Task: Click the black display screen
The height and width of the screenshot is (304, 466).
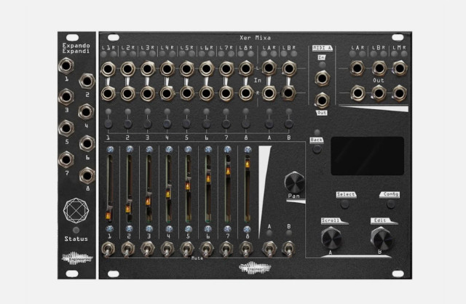Action: coord(367,156)
